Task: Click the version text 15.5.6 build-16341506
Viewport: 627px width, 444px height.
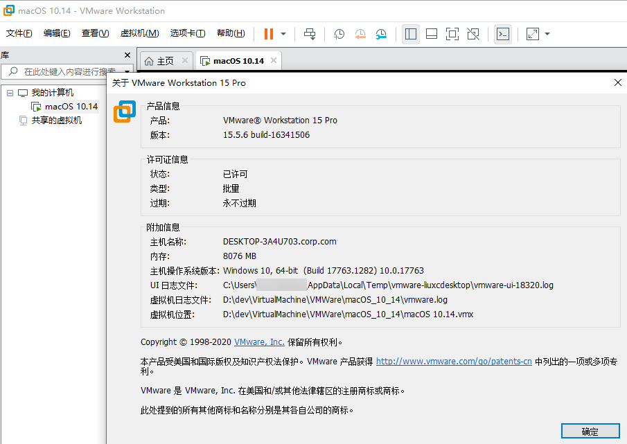Action: 266,135
